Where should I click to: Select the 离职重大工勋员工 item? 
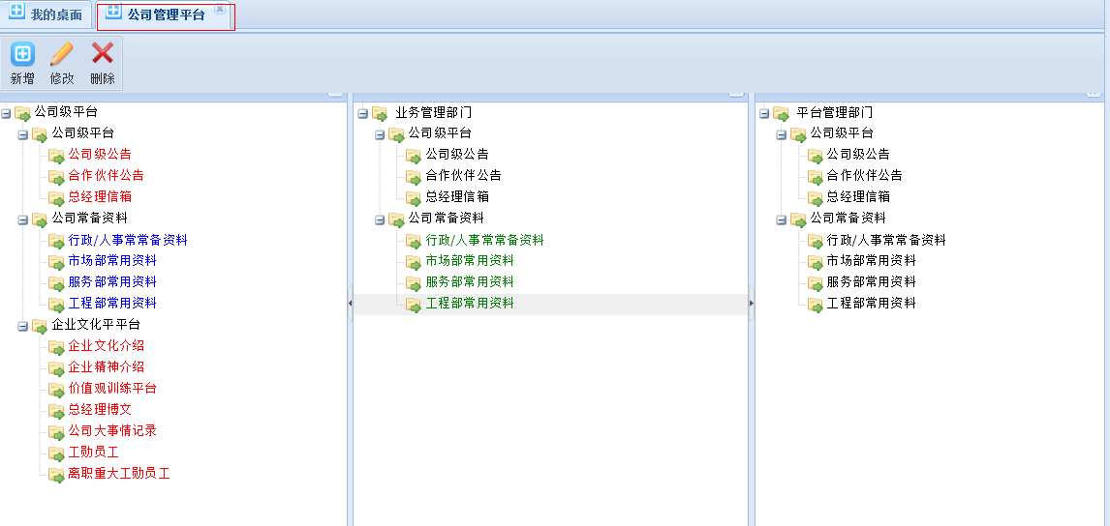tap(118, 474)
